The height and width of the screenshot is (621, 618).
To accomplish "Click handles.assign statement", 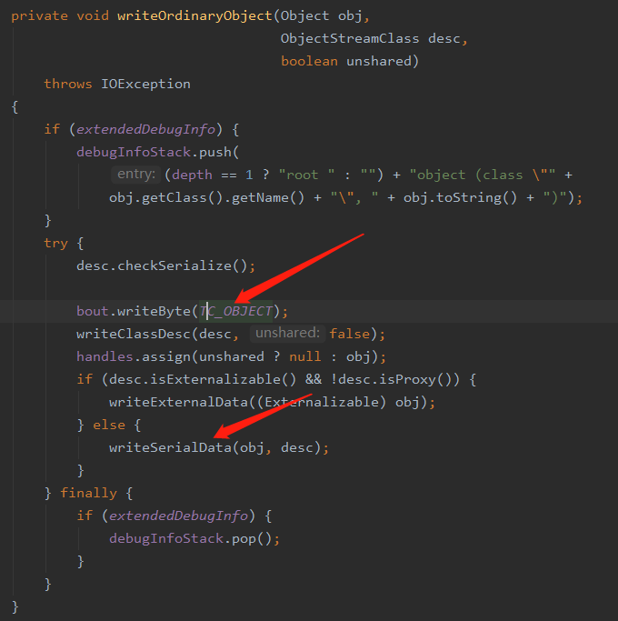I will (x=231, y=356).
